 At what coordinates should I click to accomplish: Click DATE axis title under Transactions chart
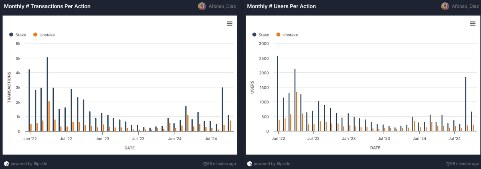click(129, 148)
